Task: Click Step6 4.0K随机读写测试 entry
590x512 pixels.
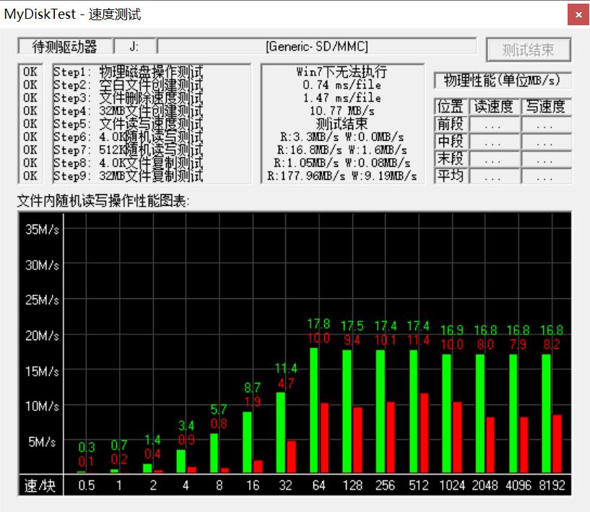Action: click(x=128, y=137)
